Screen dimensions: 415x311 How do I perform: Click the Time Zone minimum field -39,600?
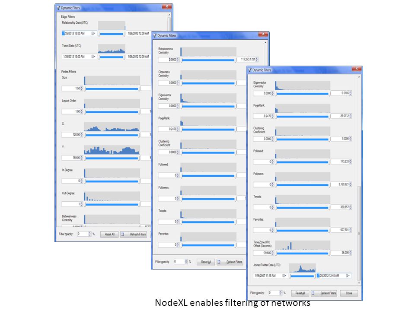point(262,253)
